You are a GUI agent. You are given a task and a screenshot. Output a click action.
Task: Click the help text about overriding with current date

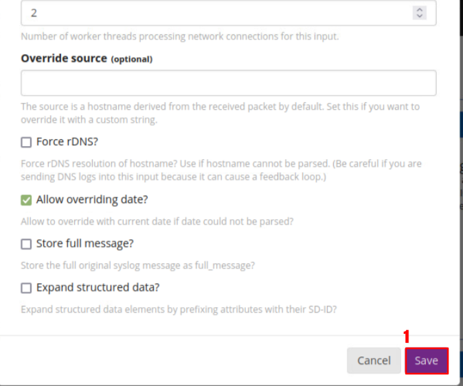(157, 221)
